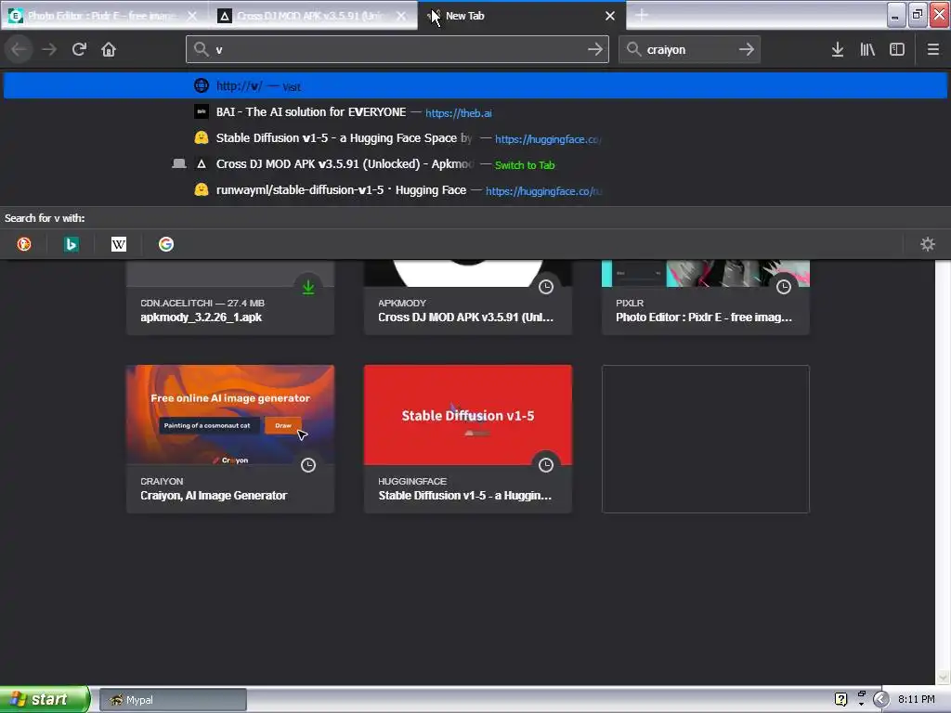Choose runwayml/stable-diffusion-v1-5 suggestion
Viewport: 951px width, 713px height.
(x=475, y=190)
